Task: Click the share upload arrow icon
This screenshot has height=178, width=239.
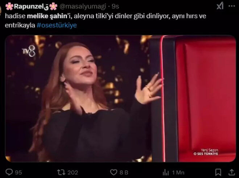Action: click(231, 172)
